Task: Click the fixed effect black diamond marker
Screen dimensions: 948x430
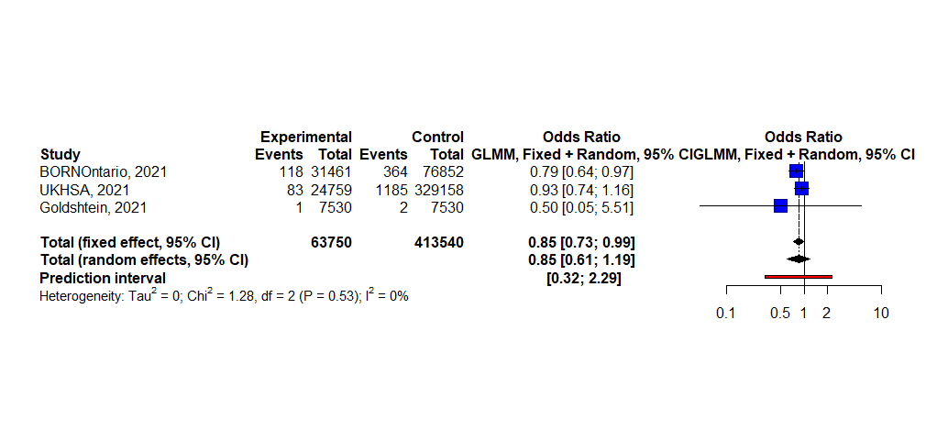Action: pos(799,242)
